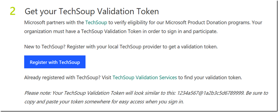Screen dimensions: 278x112
Task: Click 'Microsoft partners with the' opening text
Action: pyautogui.click(x=54, y=22)
